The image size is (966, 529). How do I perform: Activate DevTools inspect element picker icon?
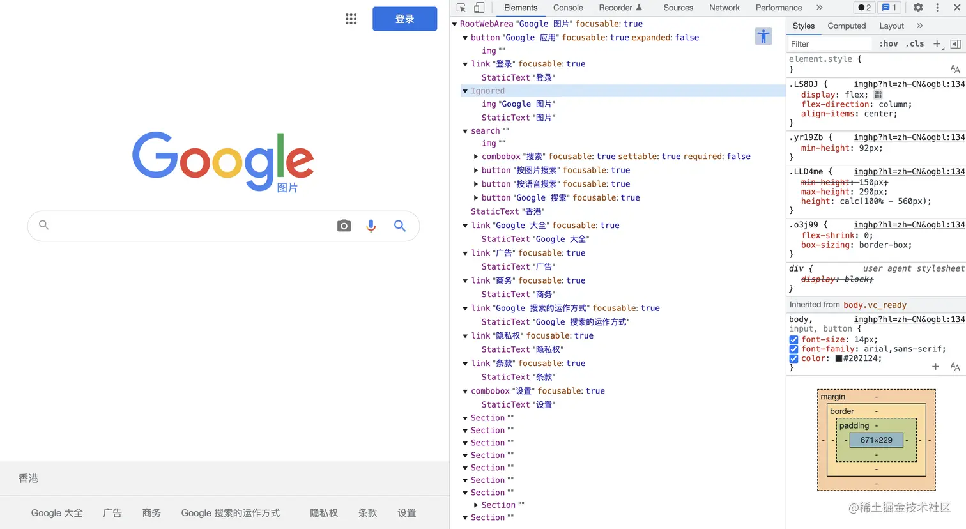point(461,8)
